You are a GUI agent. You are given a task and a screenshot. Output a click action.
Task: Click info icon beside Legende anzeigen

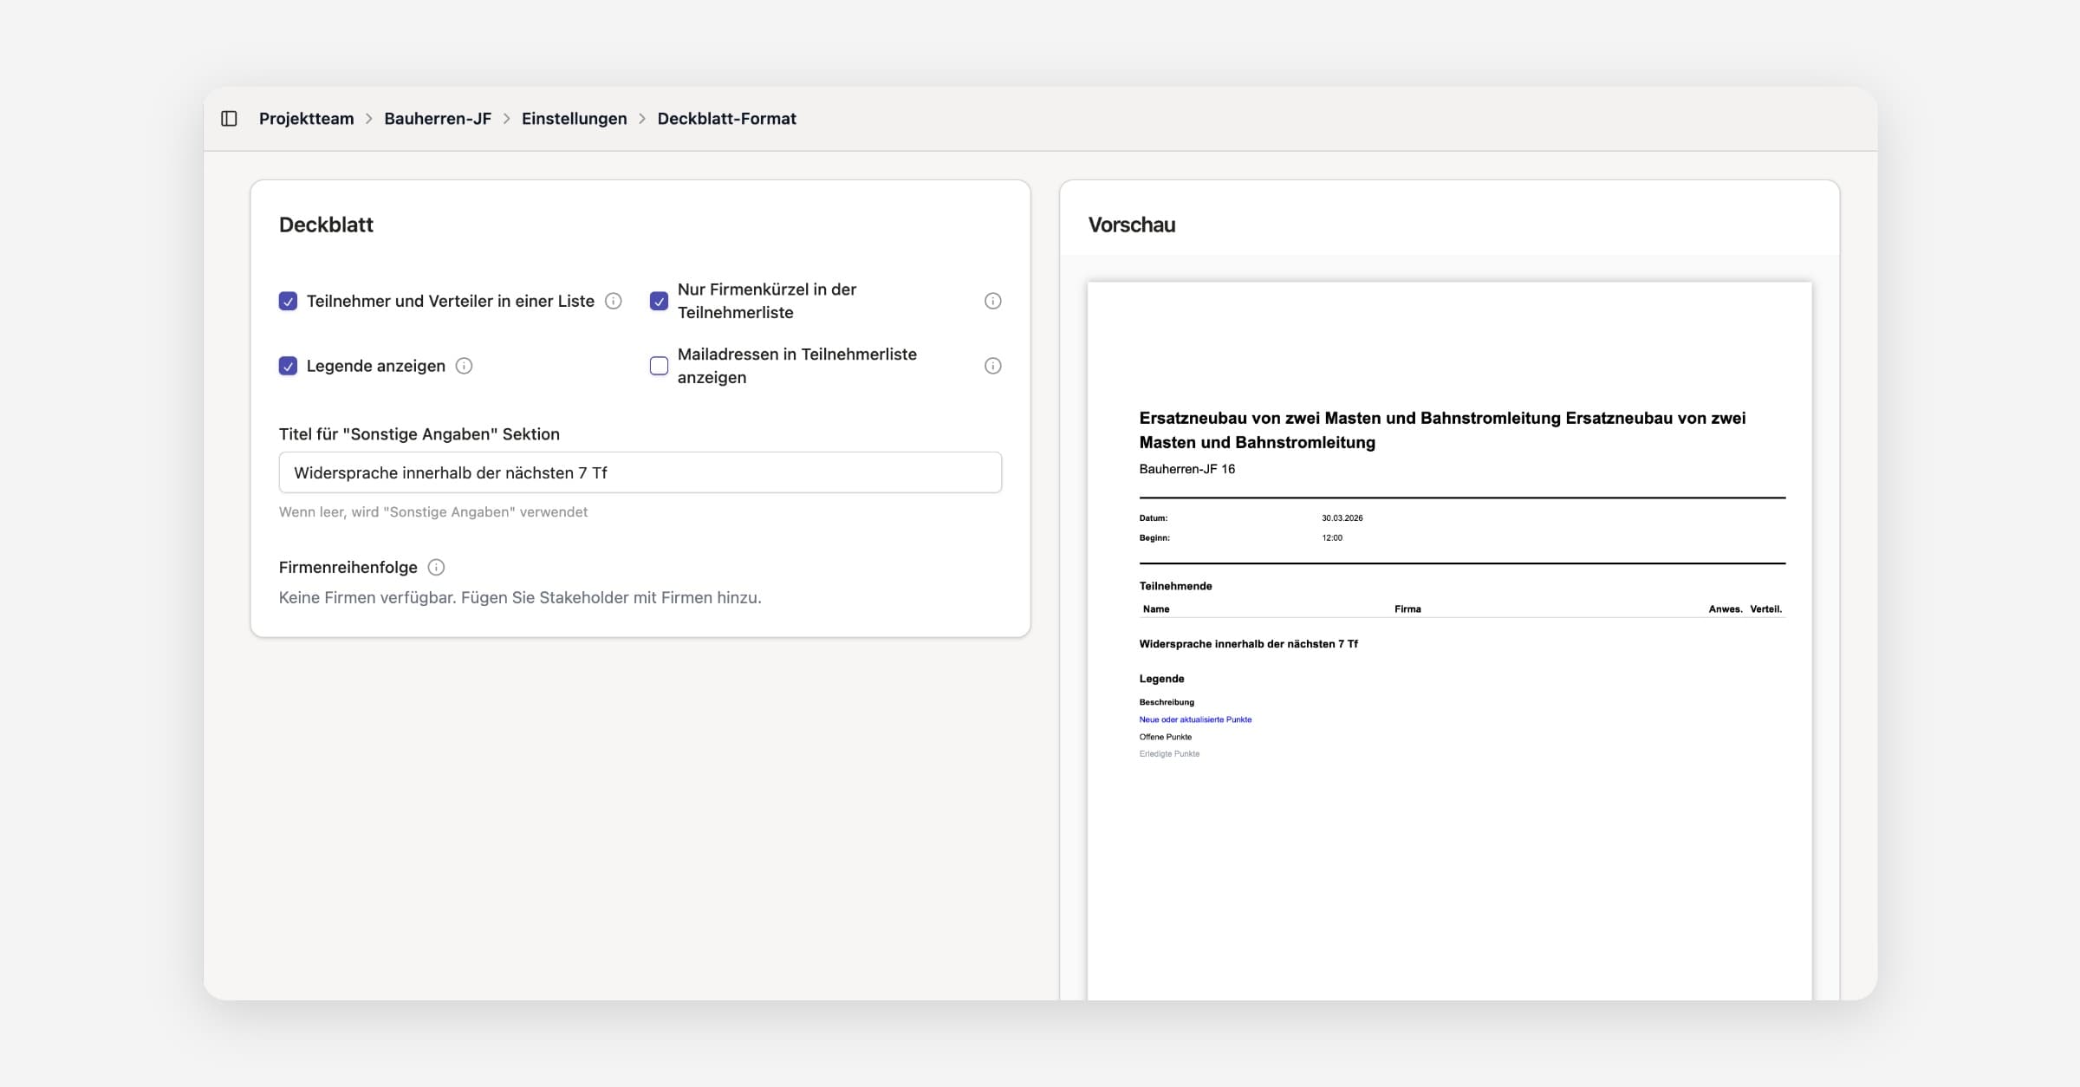465,366
